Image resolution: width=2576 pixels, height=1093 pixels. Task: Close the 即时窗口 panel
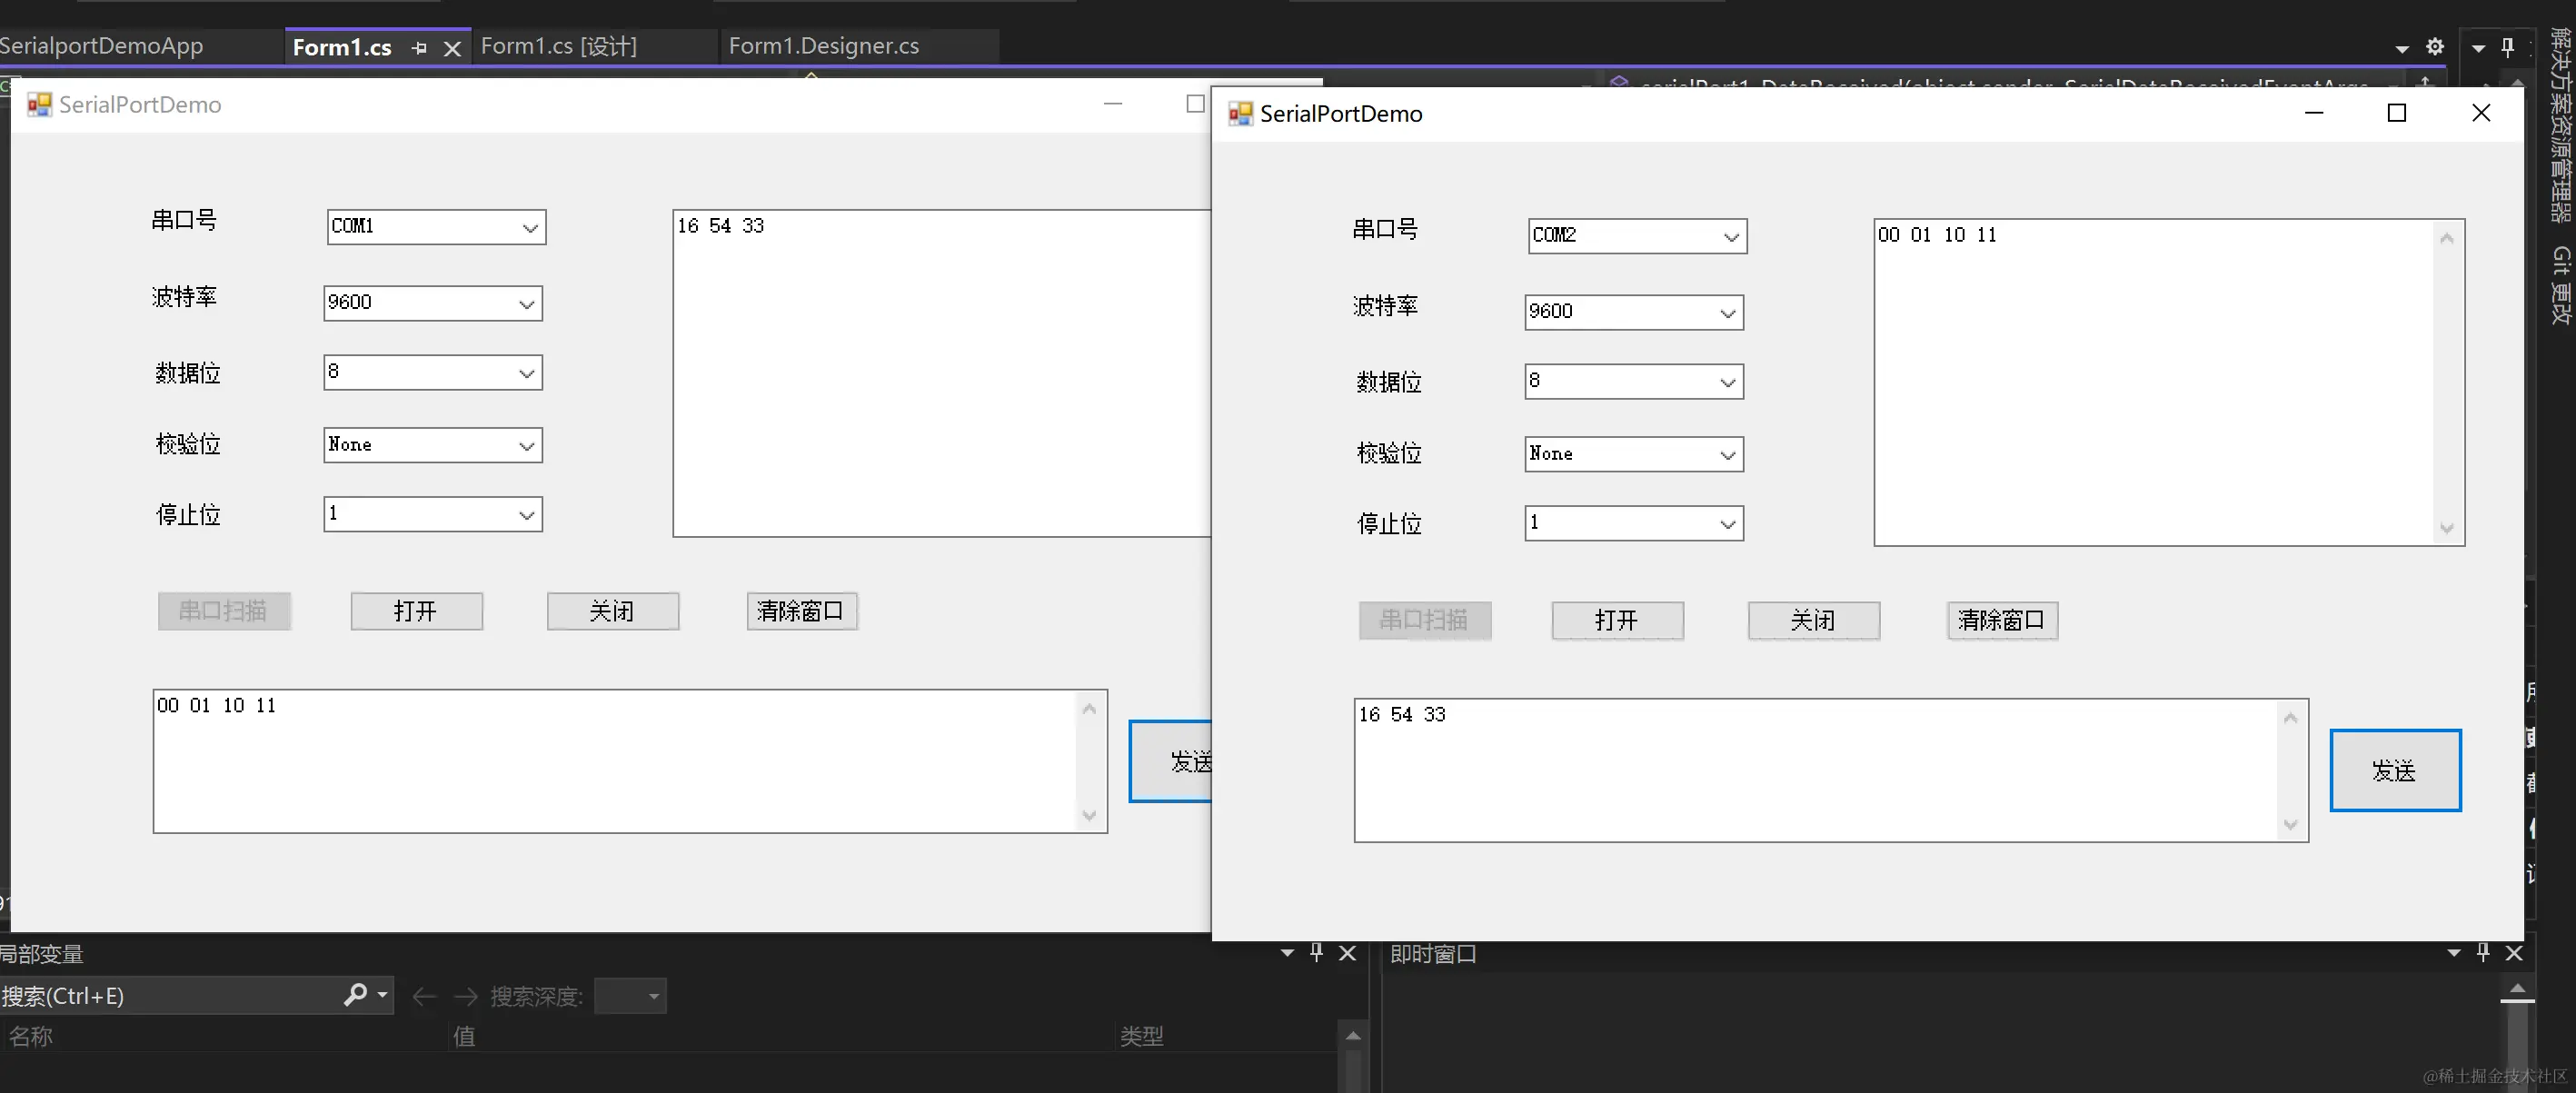pyautogui.click(x=2514, y=953)
